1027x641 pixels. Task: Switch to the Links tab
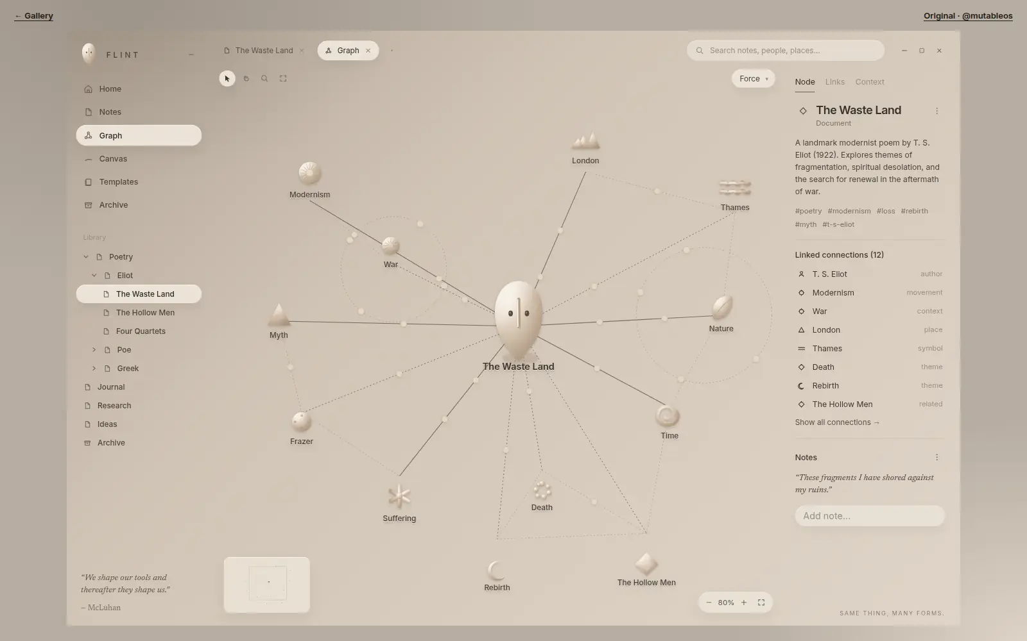(x=834, y=82)
